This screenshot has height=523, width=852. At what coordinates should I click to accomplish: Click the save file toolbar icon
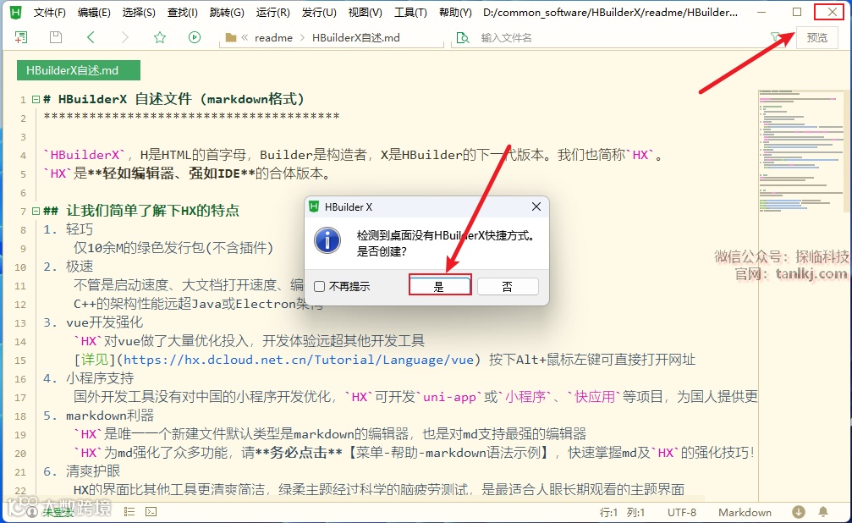[x=56, y=37]
